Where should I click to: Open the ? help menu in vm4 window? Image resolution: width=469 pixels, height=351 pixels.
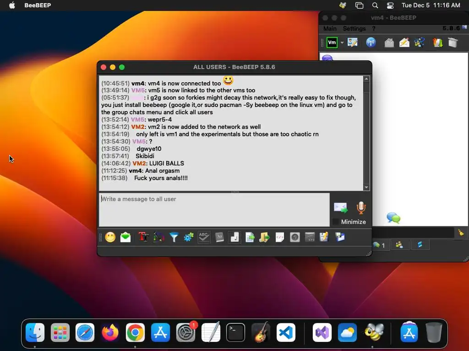coord(374,29)
